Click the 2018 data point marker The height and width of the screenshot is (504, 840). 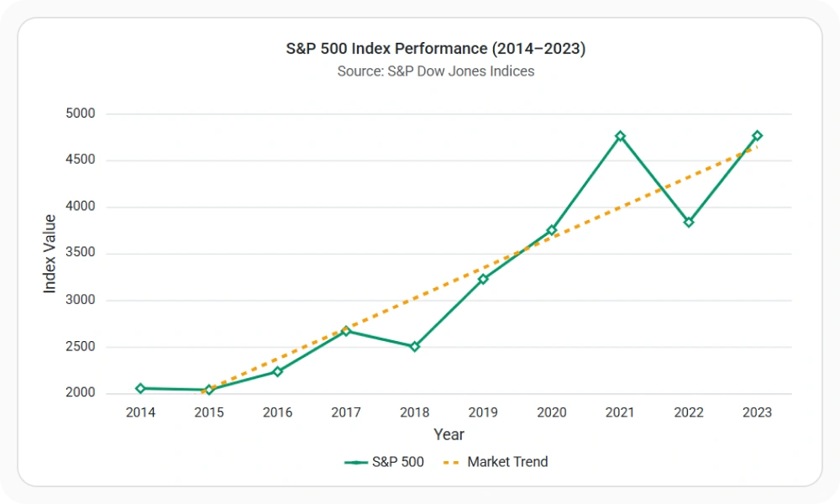[415, 347]
